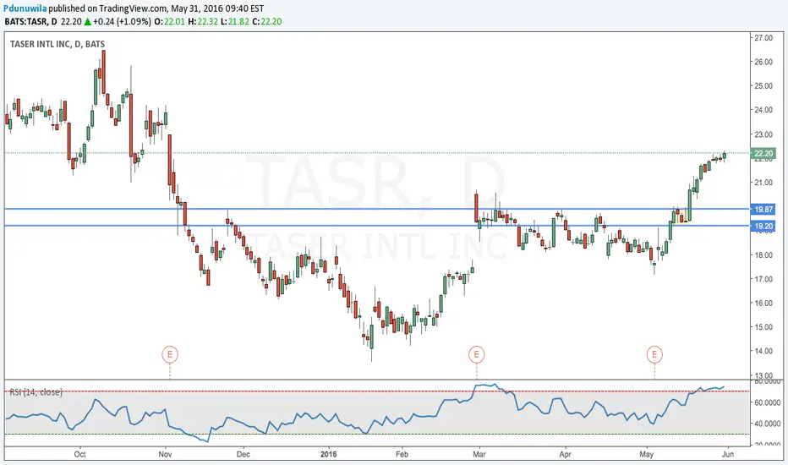Image resolution: width=788 pixels, height=465 pixels.
Task: Click the 2016 label on time axis
Action: 329,455
